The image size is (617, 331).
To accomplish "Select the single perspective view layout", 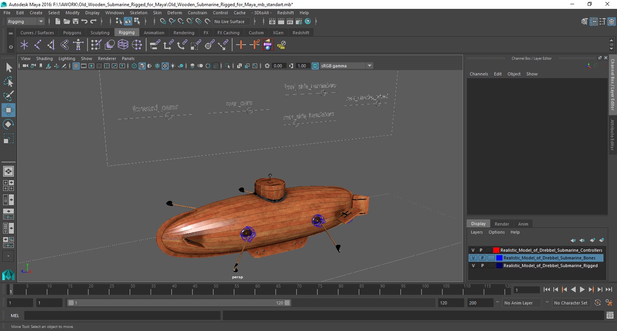I will pyautogui.click(x=8, y=171).
